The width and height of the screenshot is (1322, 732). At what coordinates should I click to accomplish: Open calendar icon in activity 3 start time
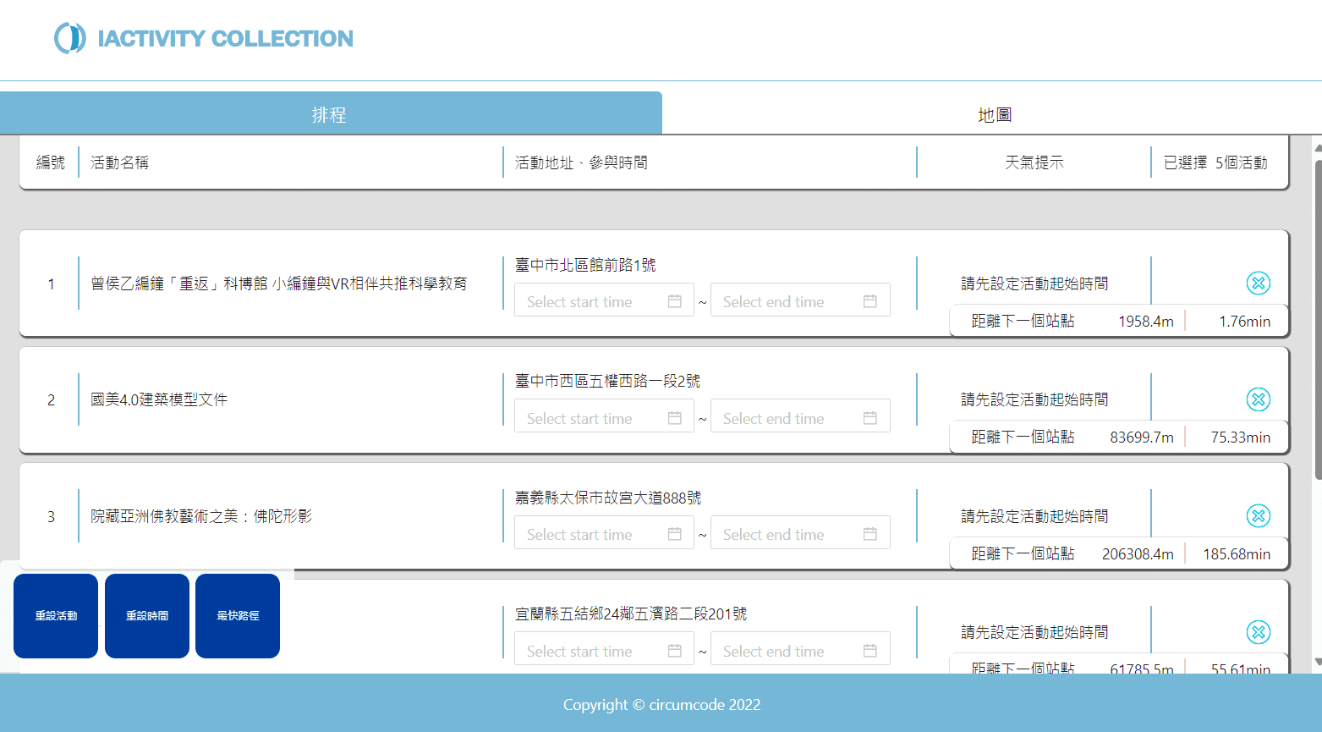[674, 534]
